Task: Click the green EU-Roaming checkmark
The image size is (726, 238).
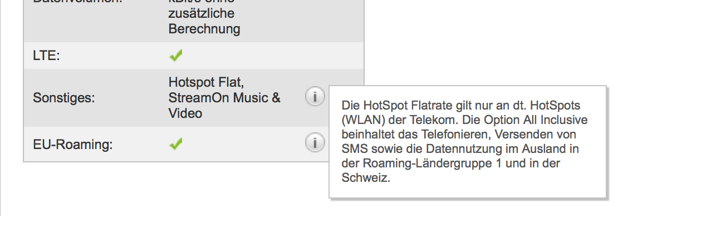Action: 176,144
